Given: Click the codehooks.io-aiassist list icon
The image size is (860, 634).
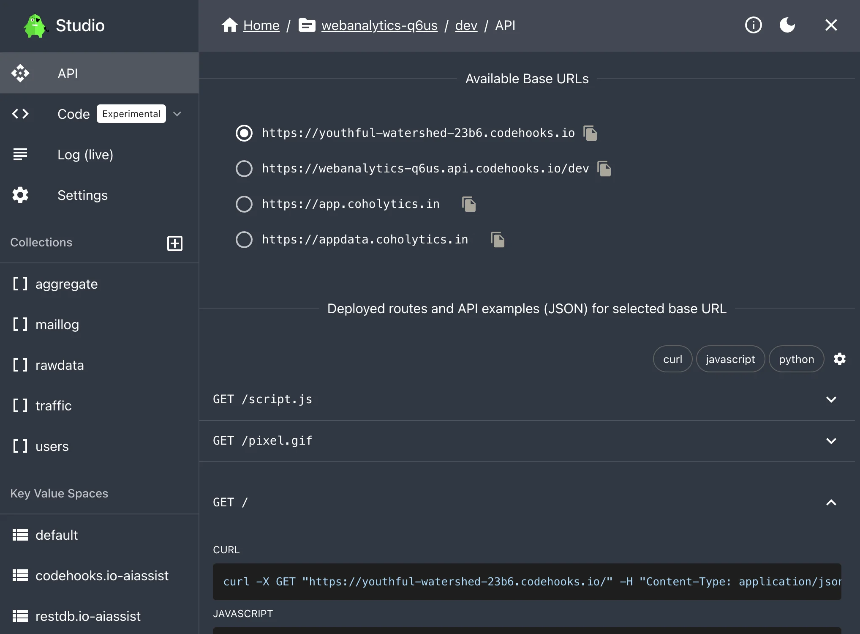Looking at the screenshot, I should coord(20,575).
